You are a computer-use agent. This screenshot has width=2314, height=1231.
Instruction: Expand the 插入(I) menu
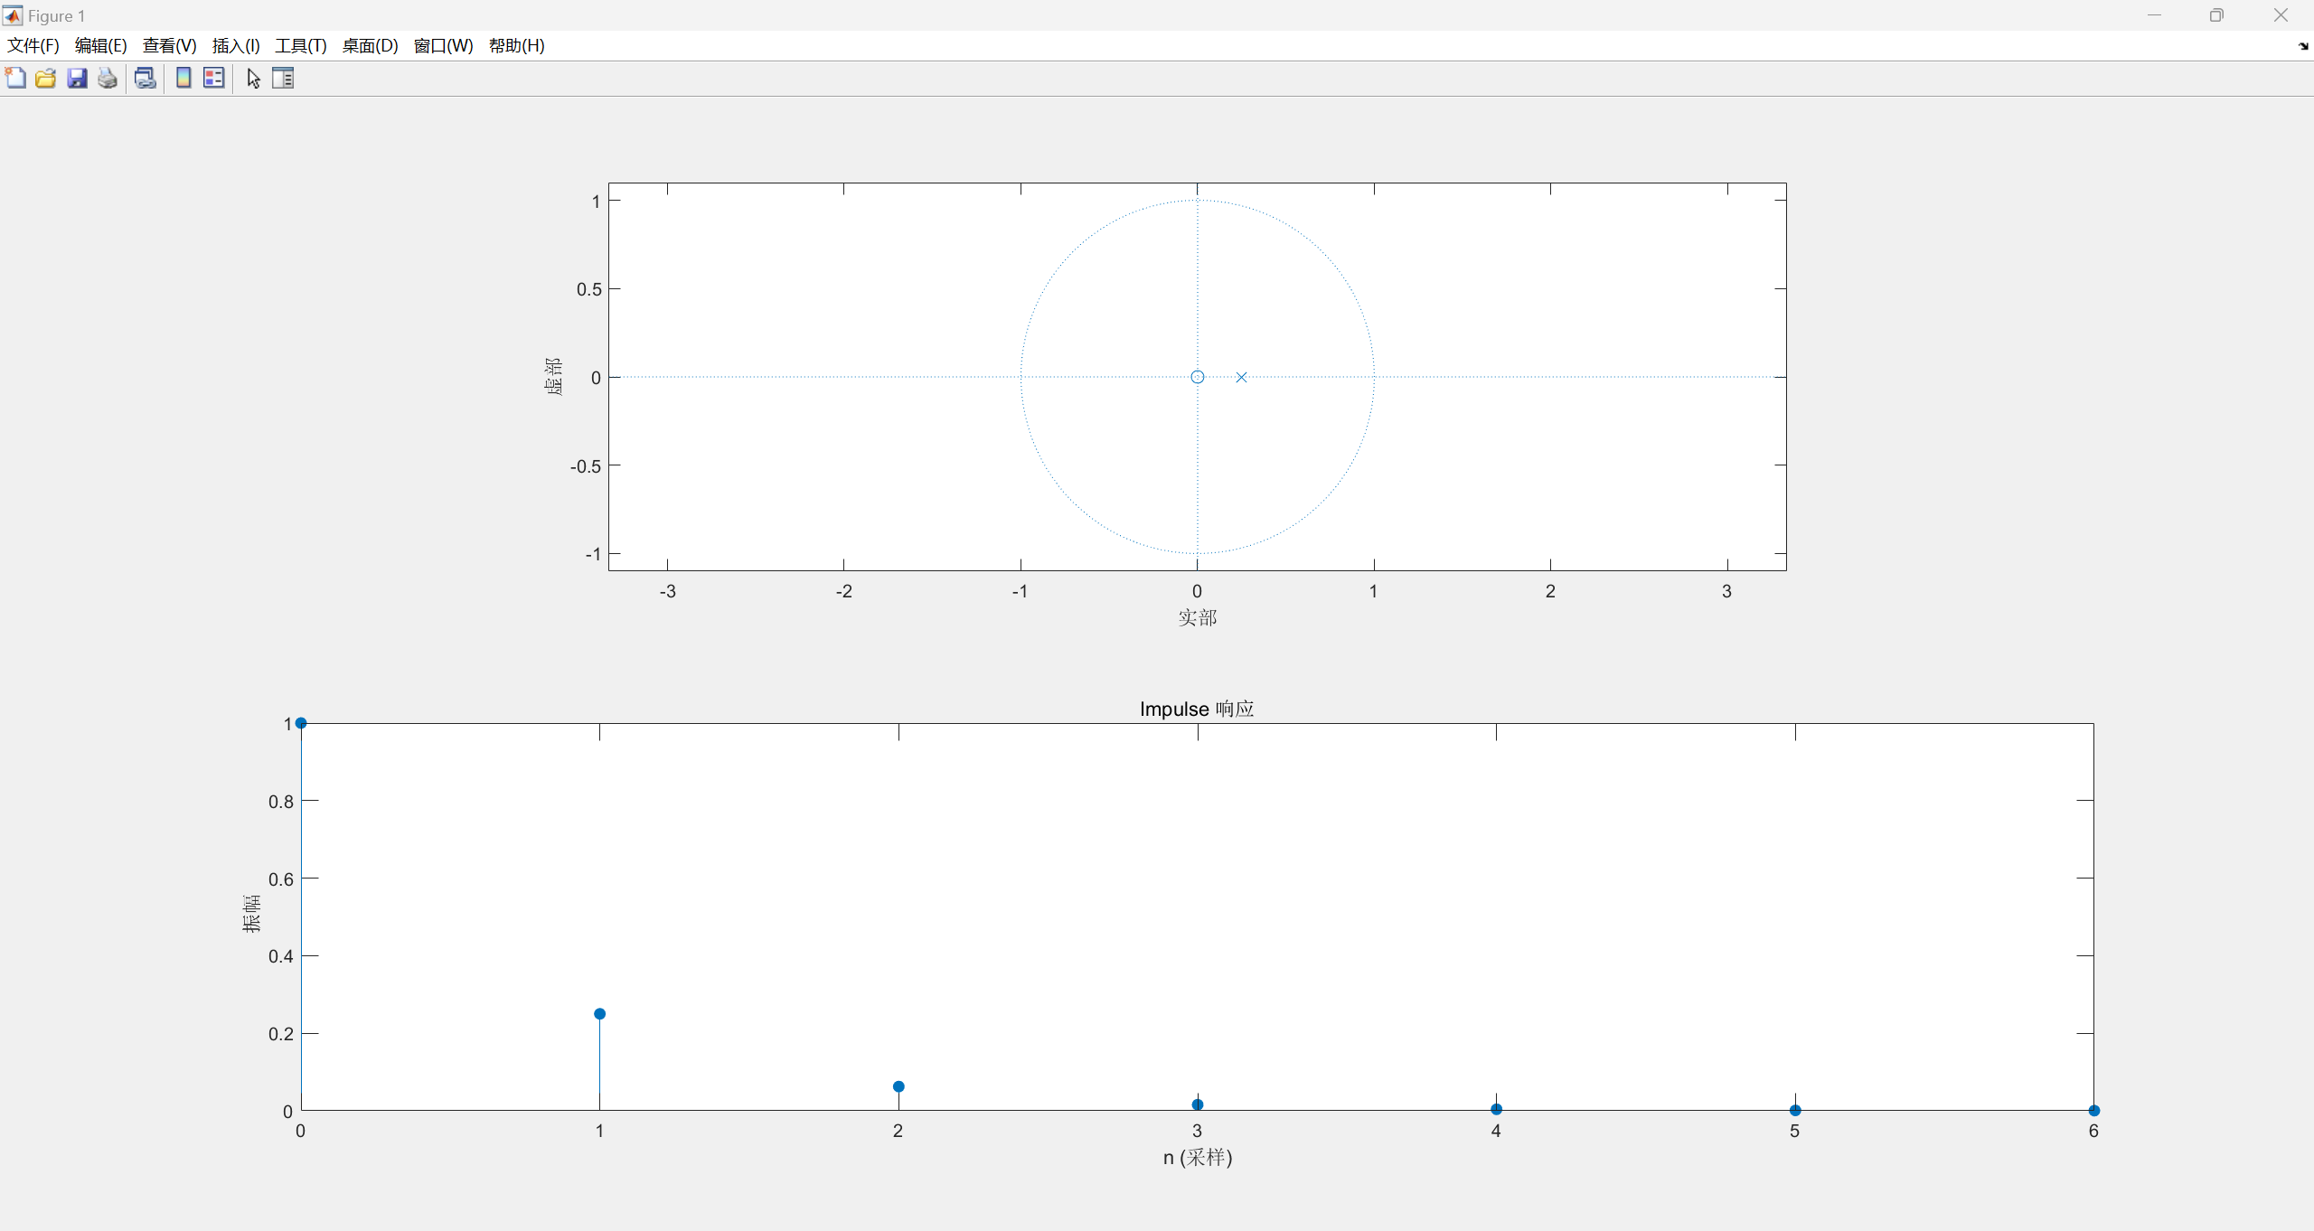(236, 45)
